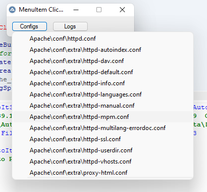Choose httpd-ssl.conf menu entry
Viewport: 207px width, 192px height.
pyautogui.click(x=102, y=139)
